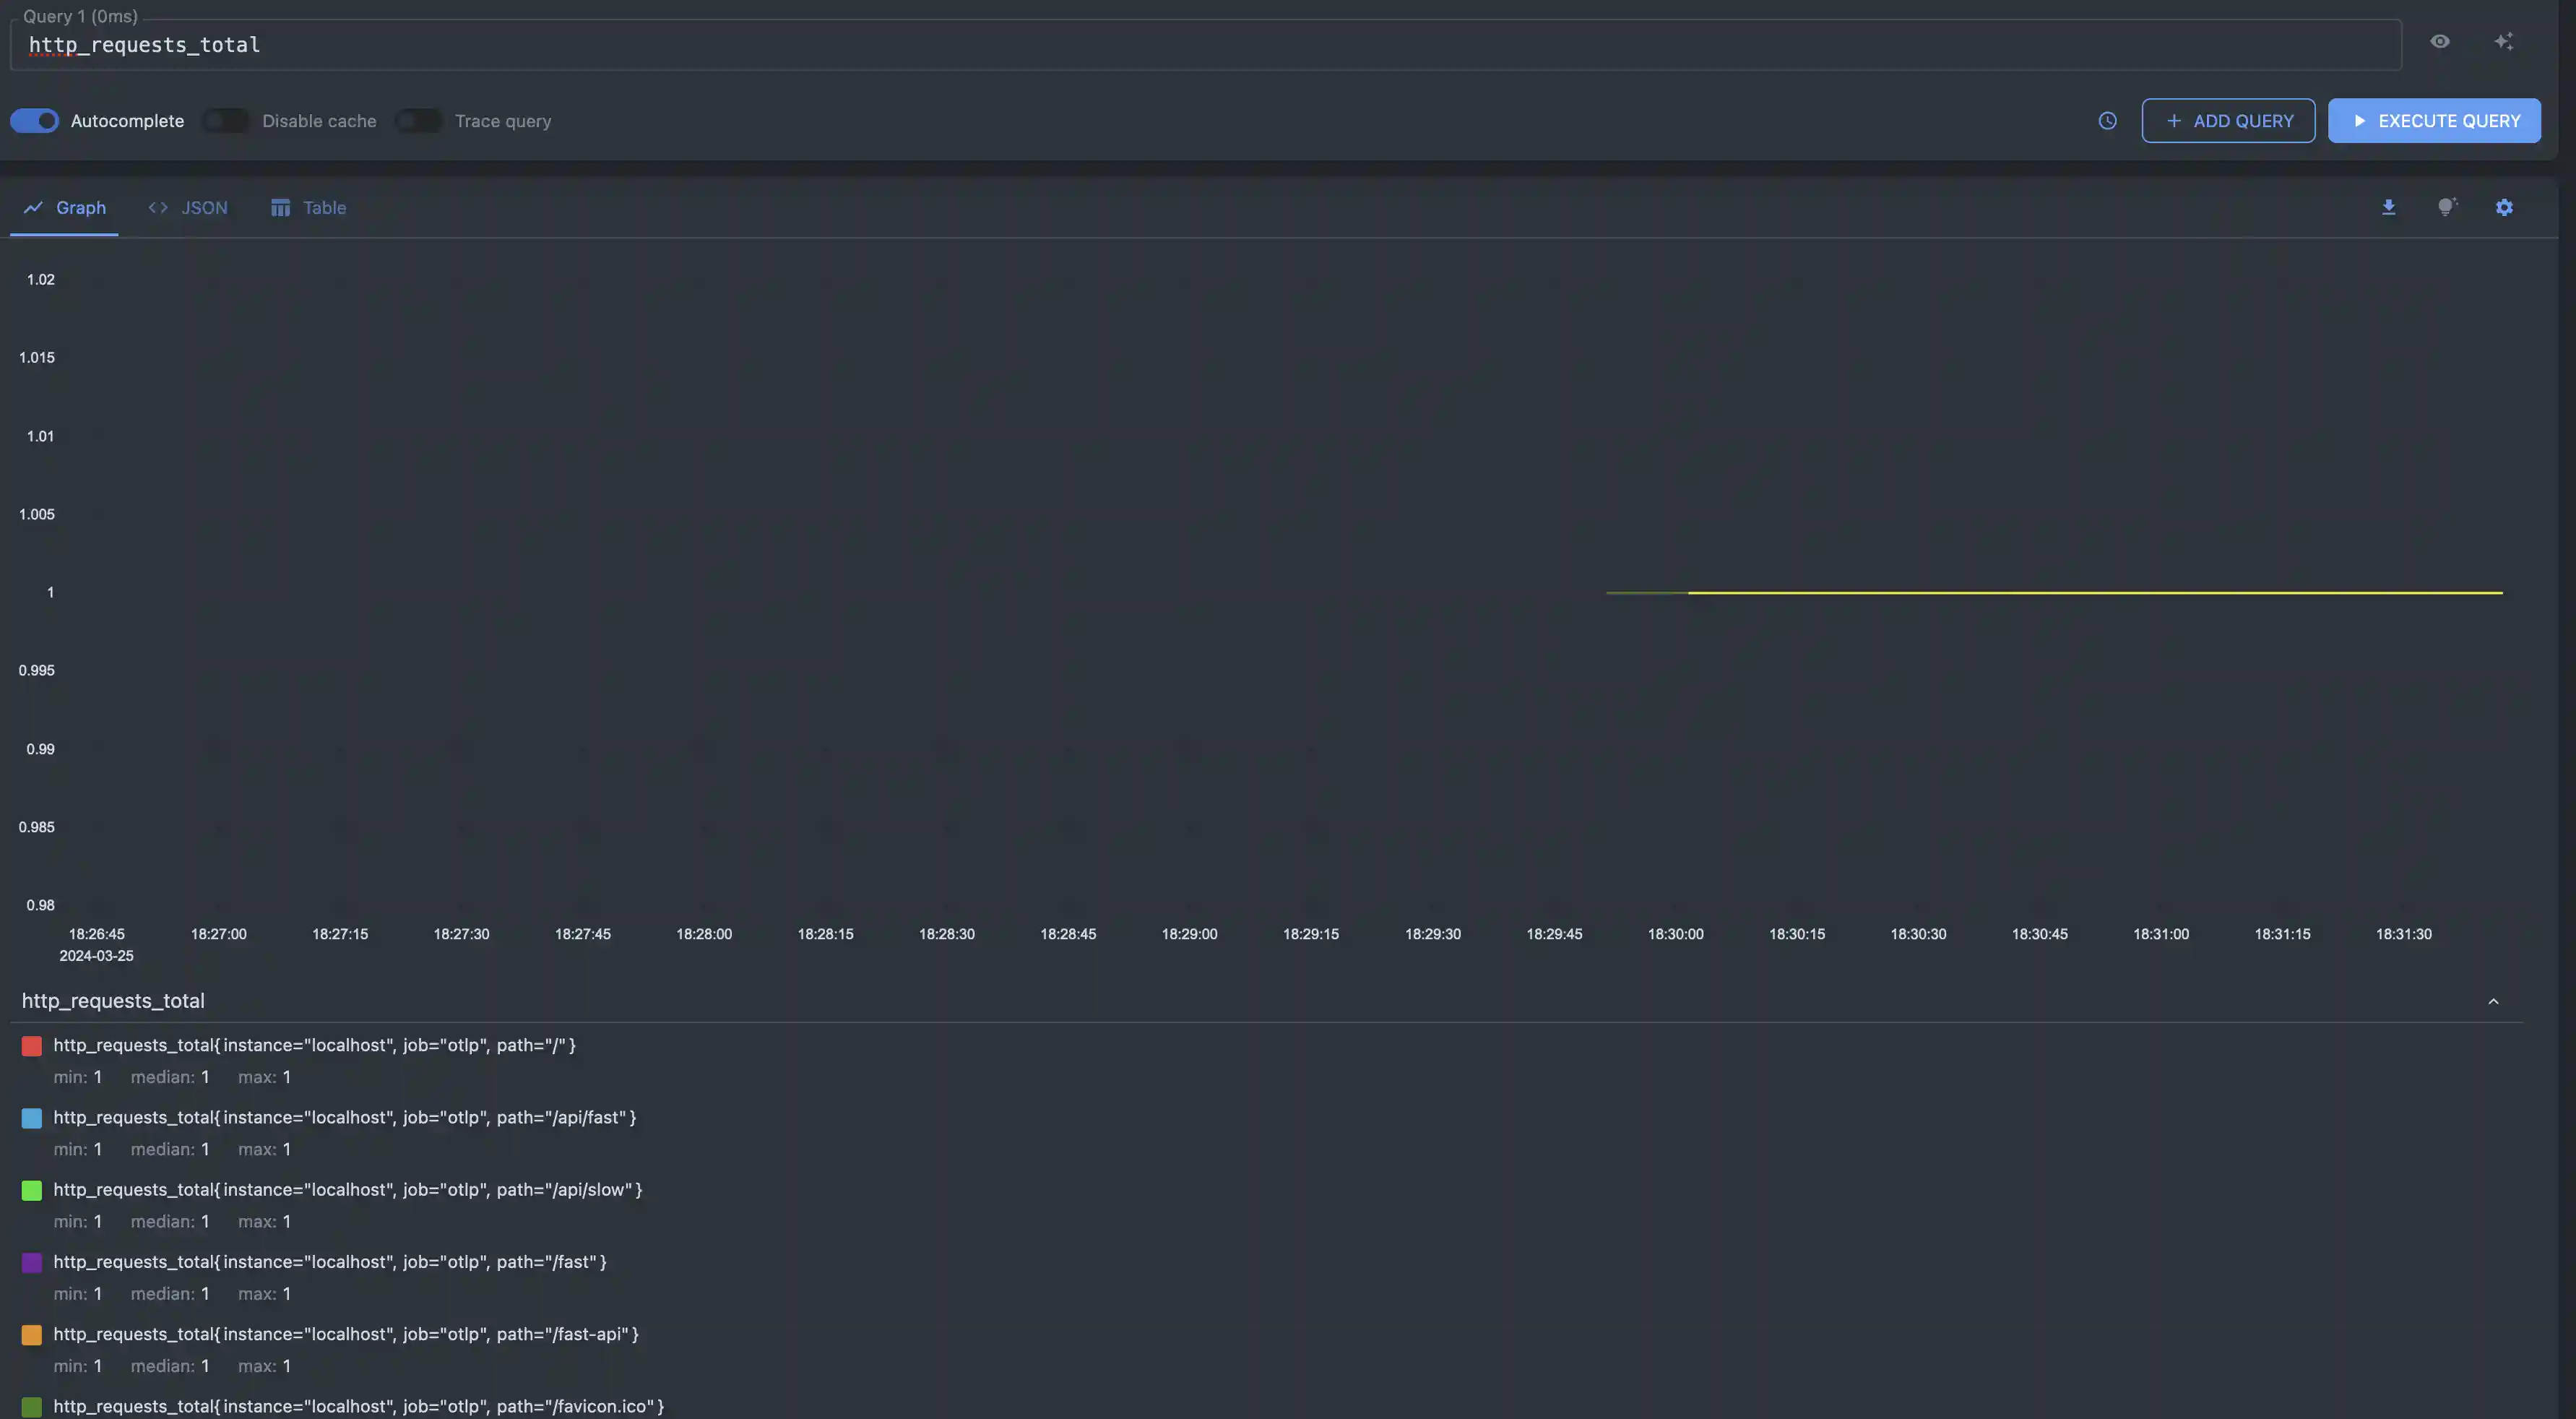Select legend entry with path="/api/slow"

(347, 1190)
